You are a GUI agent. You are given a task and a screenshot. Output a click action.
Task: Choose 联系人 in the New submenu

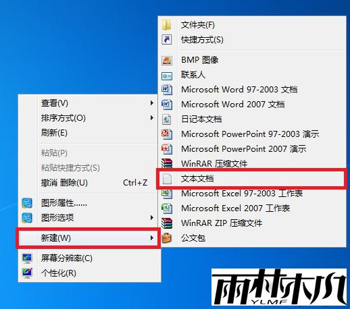tap(252, 75)
